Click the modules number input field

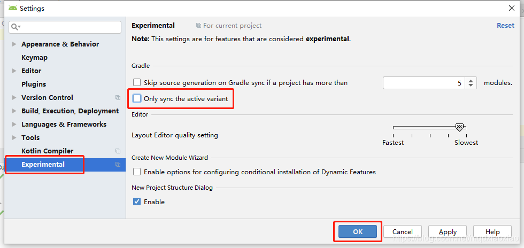pos(425,83)
